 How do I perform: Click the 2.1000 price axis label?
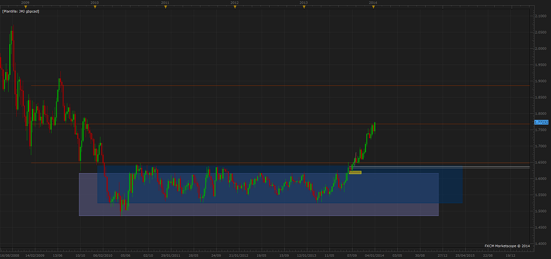click(x=541, y=16)
